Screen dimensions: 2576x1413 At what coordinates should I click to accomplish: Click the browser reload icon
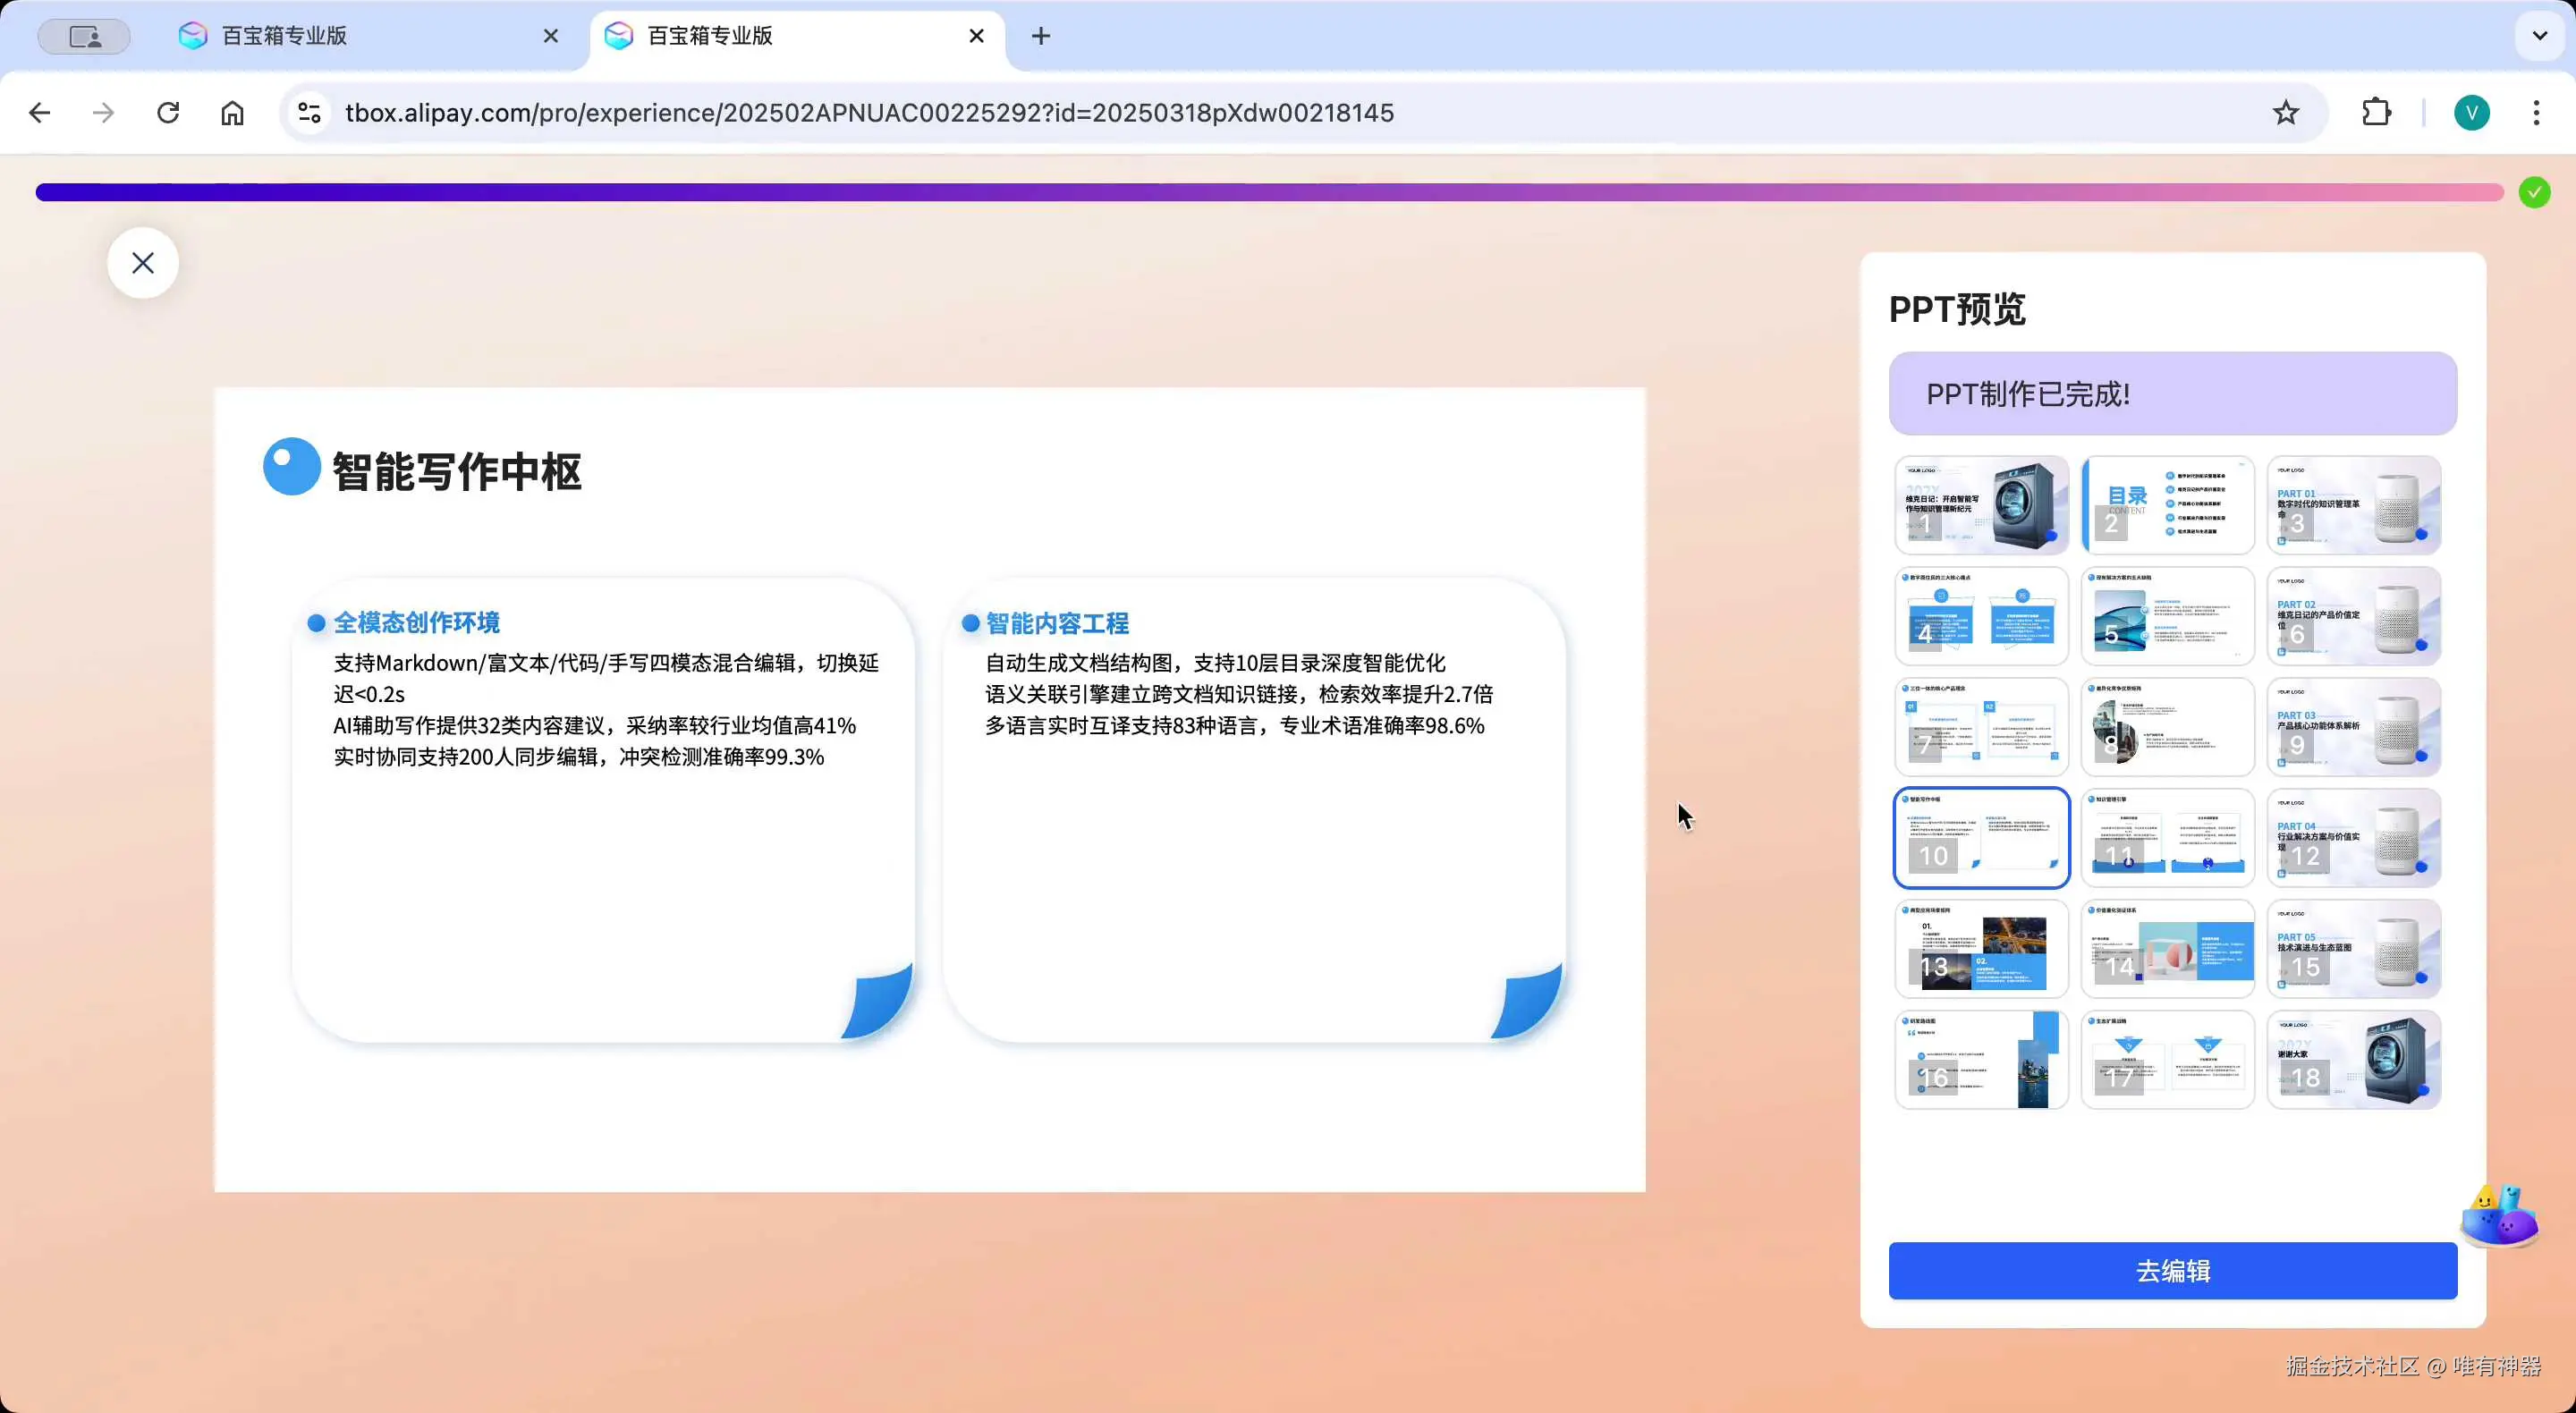pyautogui.click(x=168, y=113)
